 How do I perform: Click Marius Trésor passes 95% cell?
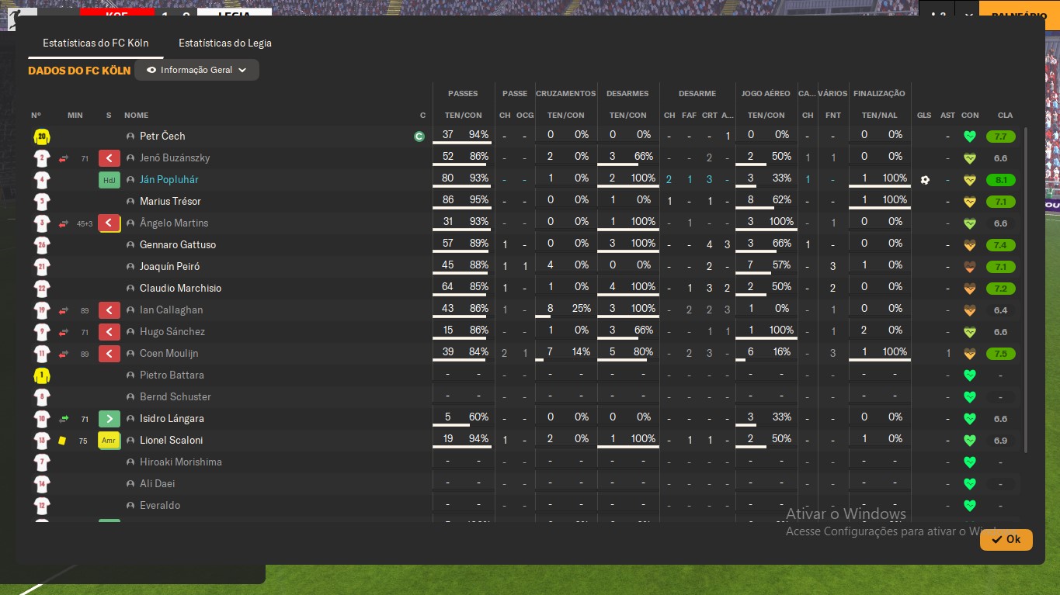479,200
